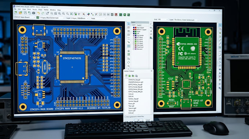This screenshot has width=249, height=139.
Task: Toggle the Marused layer checkbox
Action: click(134, 49)
